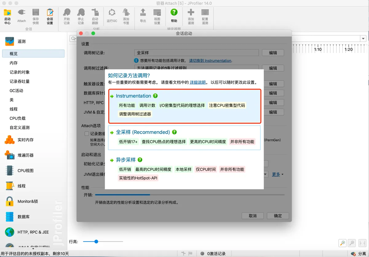Click the 请切换到 Instrumentation link
369x257 pixels.
[x=210, y=61]
